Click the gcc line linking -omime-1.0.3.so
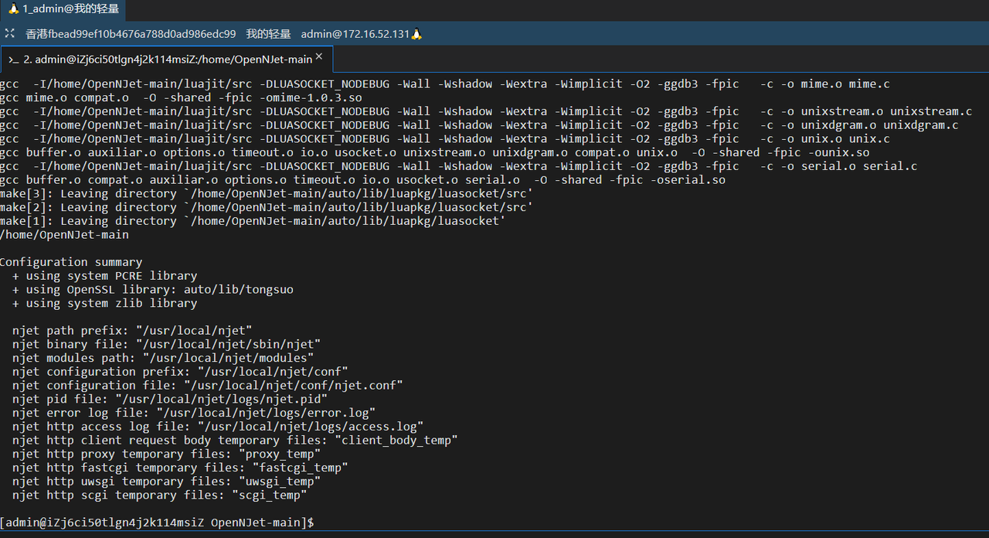Viewport: 989px width, 538px height. pos(181,97)
